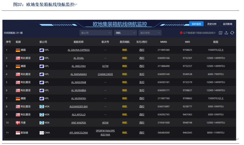Viewport: 244px width, 145px height.
Task: Click voyage number 405W
Action: click(x=105, y=123)
